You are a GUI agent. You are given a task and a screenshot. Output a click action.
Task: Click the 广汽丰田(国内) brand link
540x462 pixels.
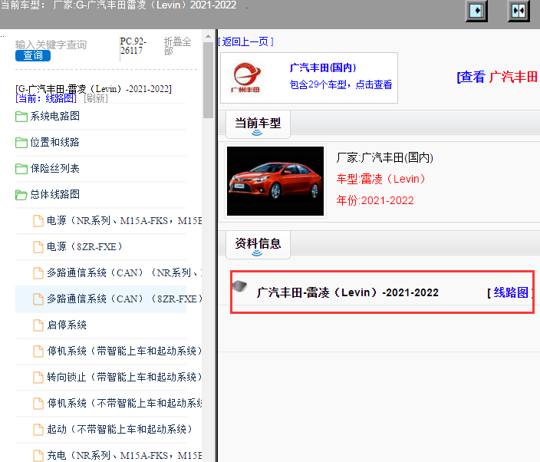(x=323, y=68)
